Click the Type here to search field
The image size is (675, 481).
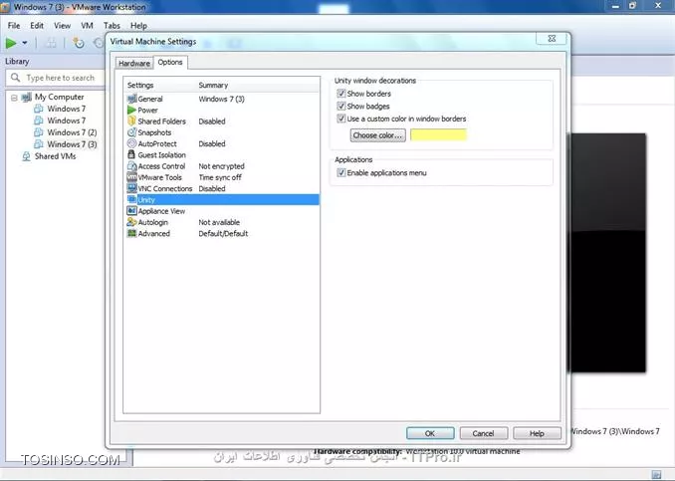pyautogui.click(x=57, y=78)
